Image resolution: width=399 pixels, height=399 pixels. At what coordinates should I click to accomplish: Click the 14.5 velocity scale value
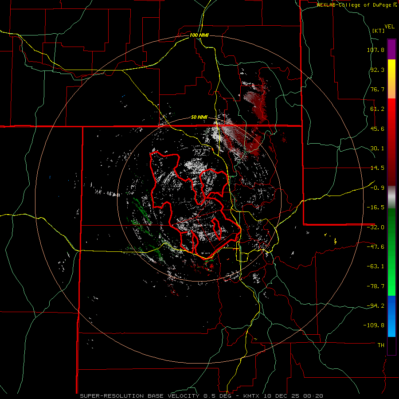point(377,168)
